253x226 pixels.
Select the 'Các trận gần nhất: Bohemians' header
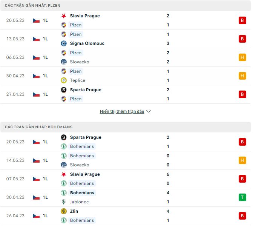pyautogui.click(x=38, y=127)
